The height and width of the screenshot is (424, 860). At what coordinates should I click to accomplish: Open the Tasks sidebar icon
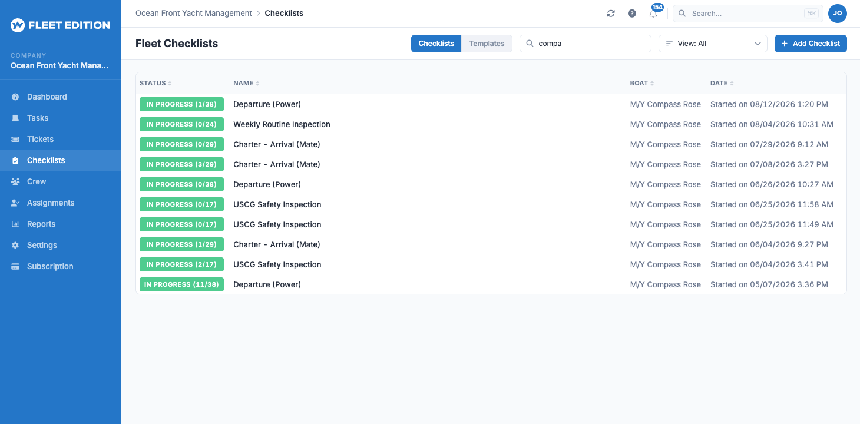point(15,118)
